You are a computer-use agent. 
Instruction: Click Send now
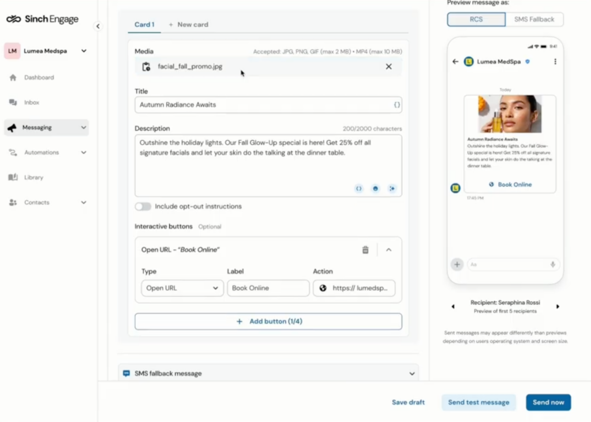point(548,402)
